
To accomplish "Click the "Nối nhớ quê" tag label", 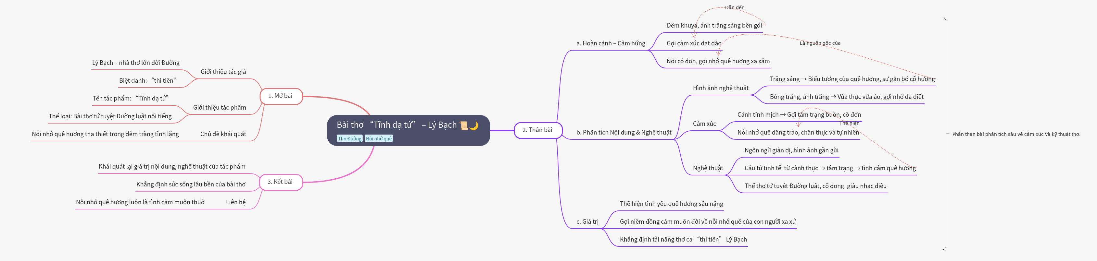I will point(379,138).
